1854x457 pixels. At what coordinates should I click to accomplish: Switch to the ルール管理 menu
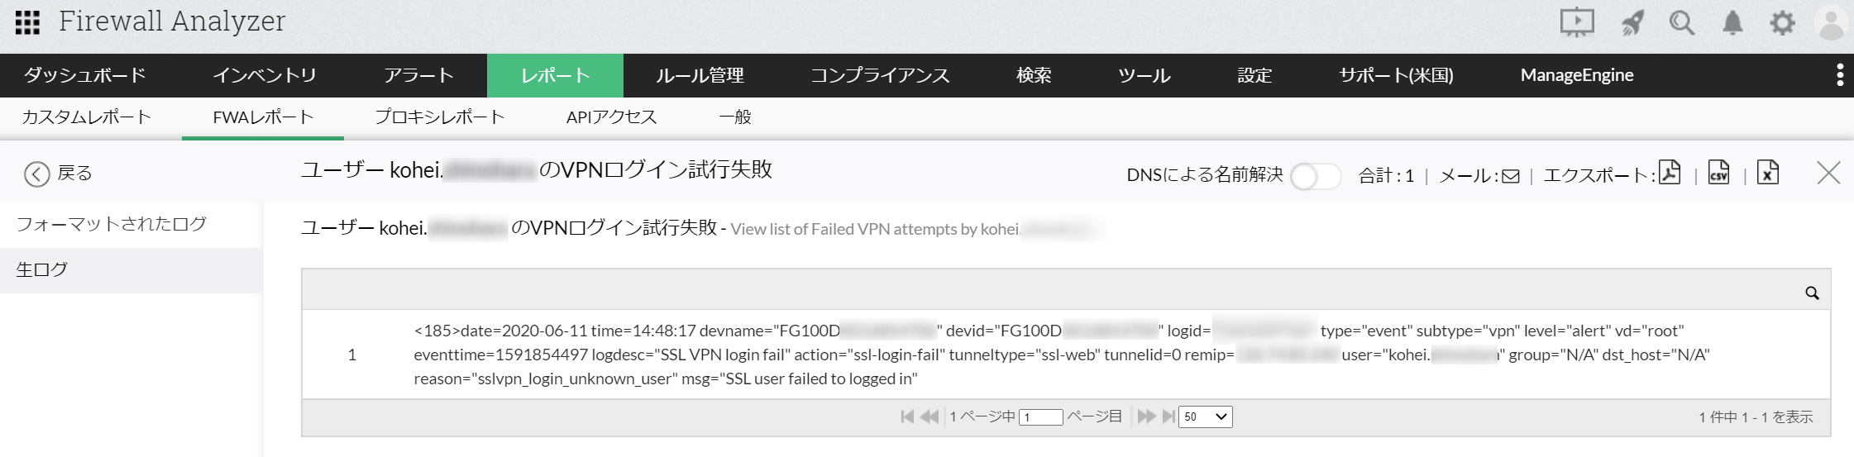(x=700, y=75)
